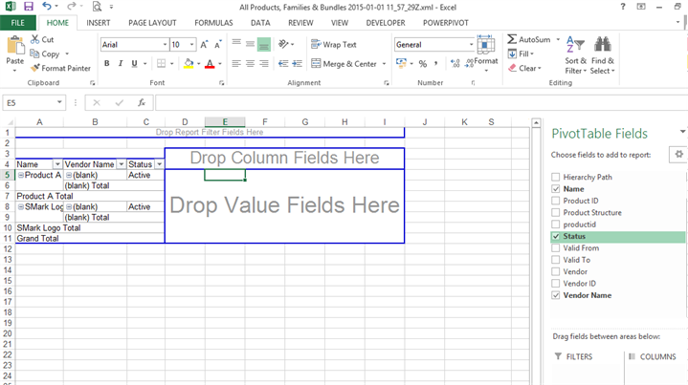688x385 pixels.
Task: Open the Status column filter dropdown
Action: click(159, 164)
